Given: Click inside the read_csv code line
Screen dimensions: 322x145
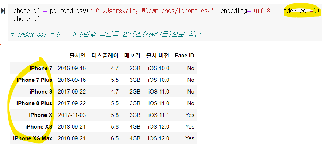Looking at the screenshot, I should click(x=165, y=11).
